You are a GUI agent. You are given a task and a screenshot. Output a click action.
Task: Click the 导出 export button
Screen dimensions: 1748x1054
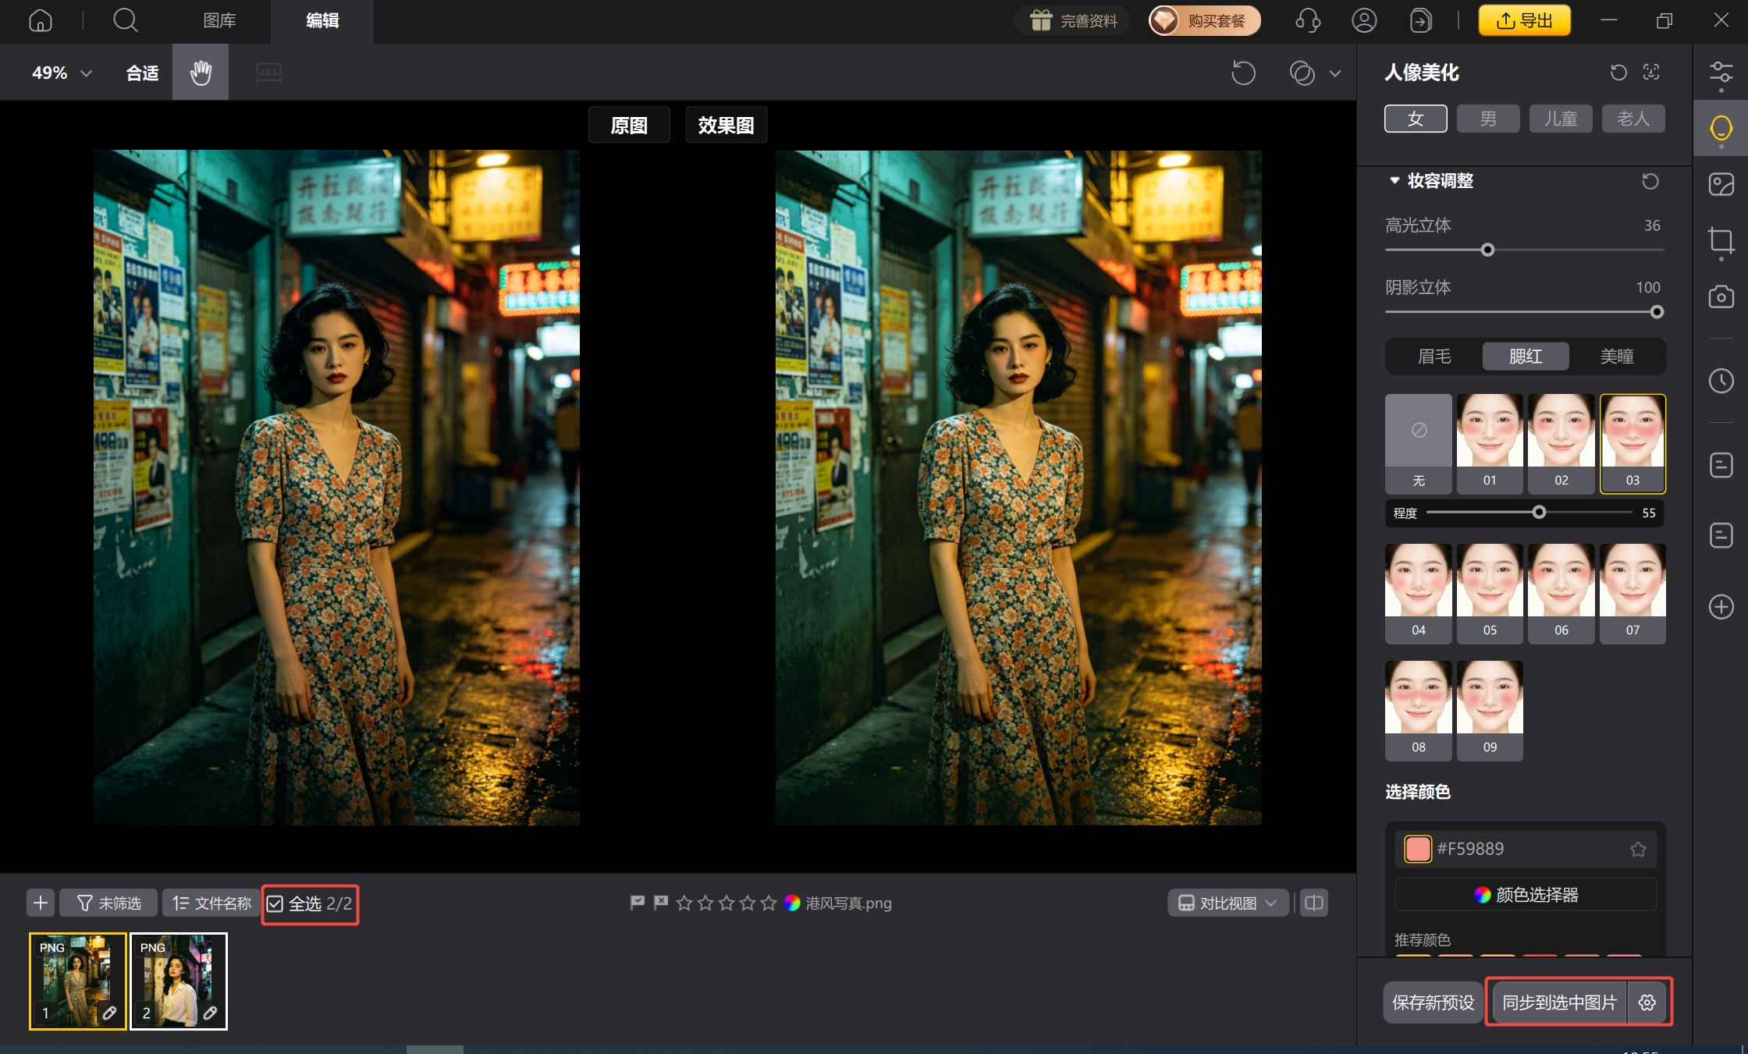coord(1524,20)
